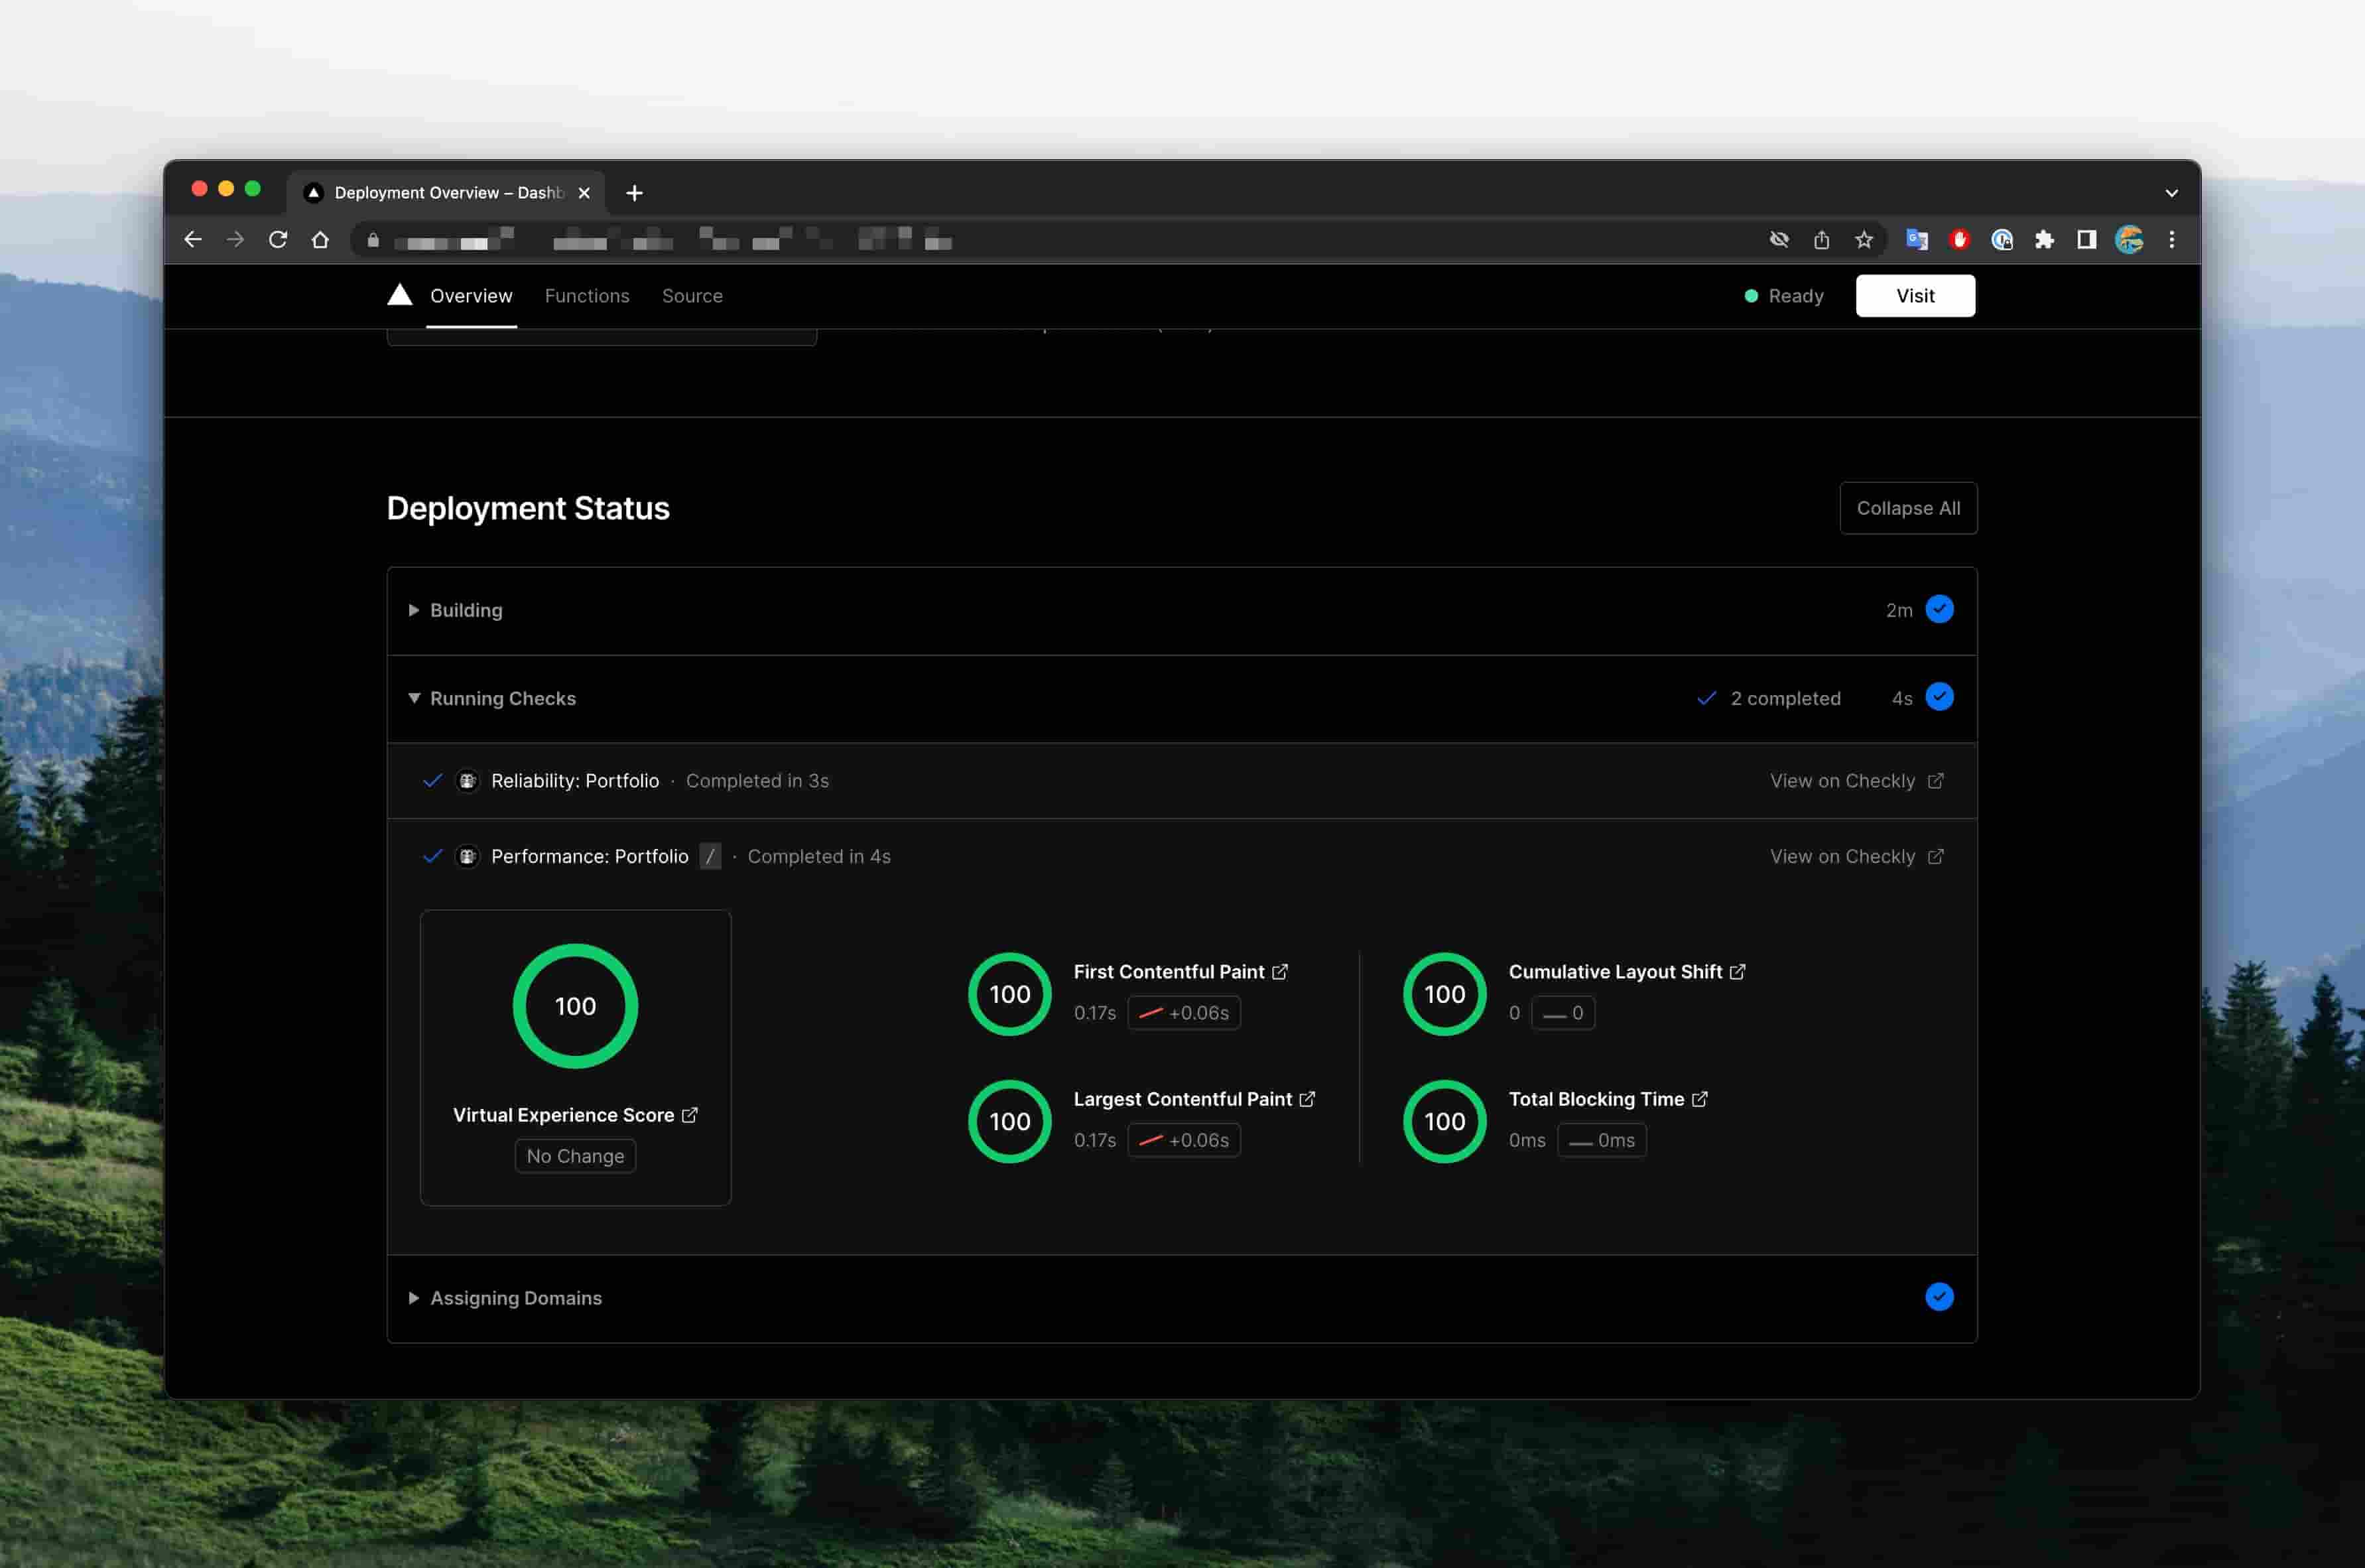Click the crossed-out eye icon in address bar
Image resolution: width=2365 pixels, height=1568 pixels.
pos(1779,240)
